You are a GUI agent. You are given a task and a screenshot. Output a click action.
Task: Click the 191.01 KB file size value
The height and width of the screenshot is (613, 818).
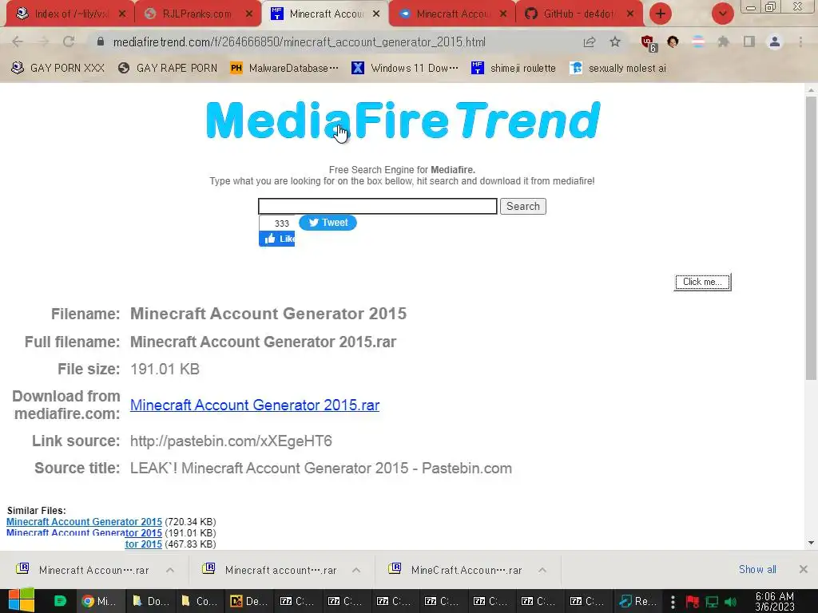(x=165, y=369)
